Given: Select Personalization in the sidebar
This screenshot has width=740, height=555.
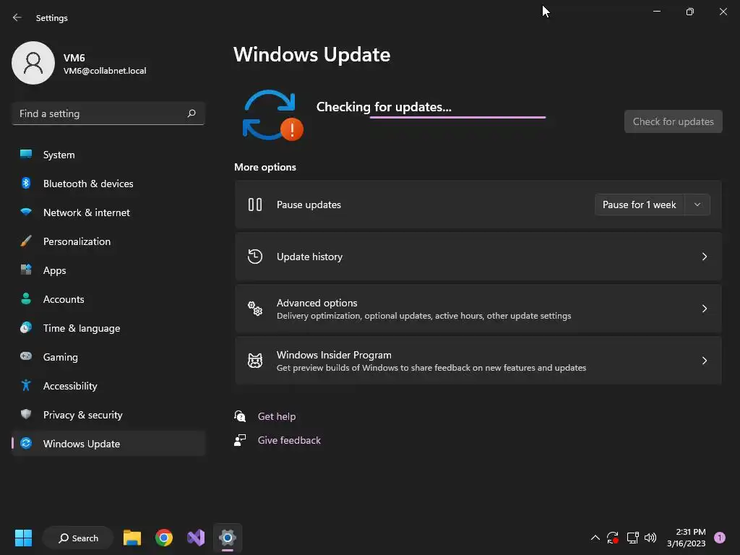Looking at the screenshot, I should pos(108,241).
